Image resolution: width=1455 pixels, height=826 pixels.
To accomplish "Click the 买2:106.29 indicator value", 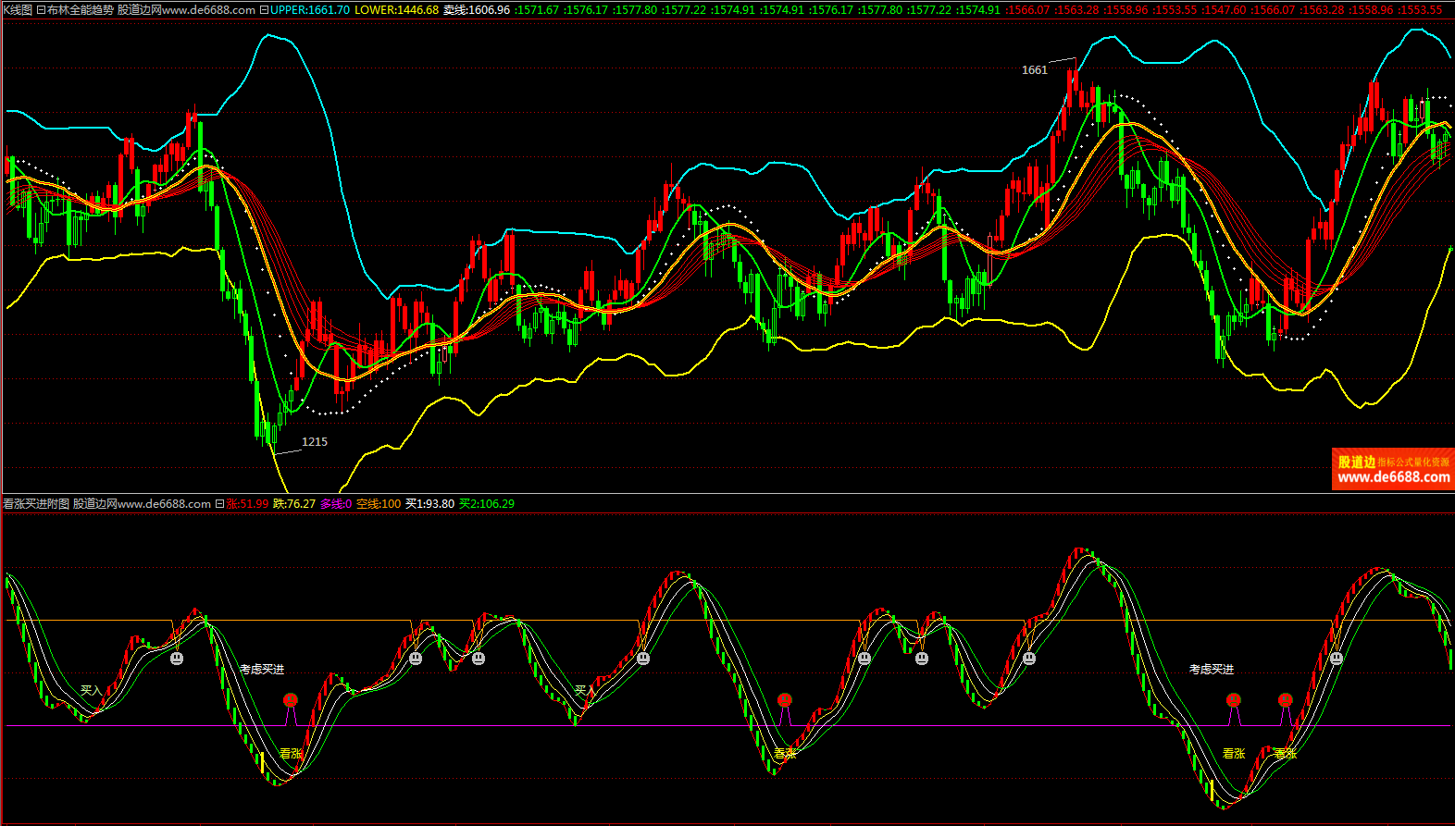I will point(487,504).
